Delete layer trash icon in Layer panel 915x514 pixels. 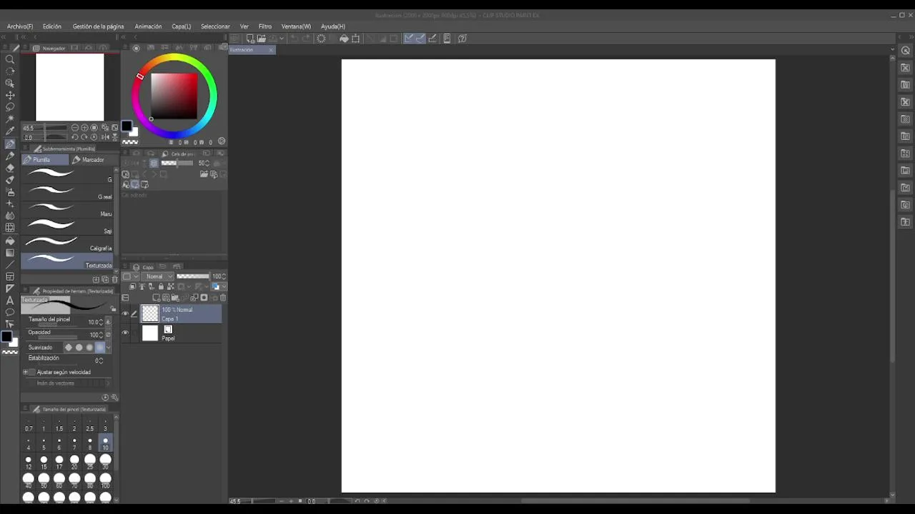coord(223,298)
